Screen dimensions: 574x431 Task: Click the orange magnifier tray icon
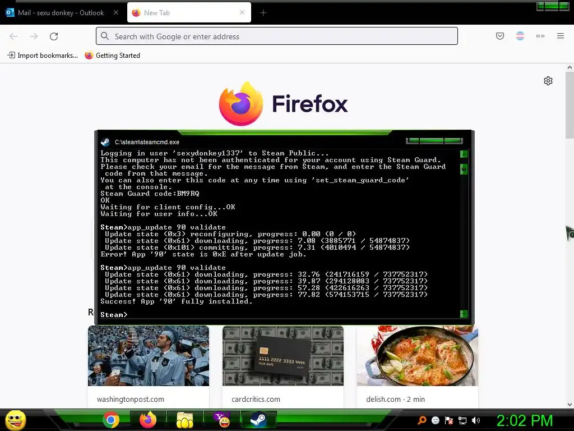point(422,420)
